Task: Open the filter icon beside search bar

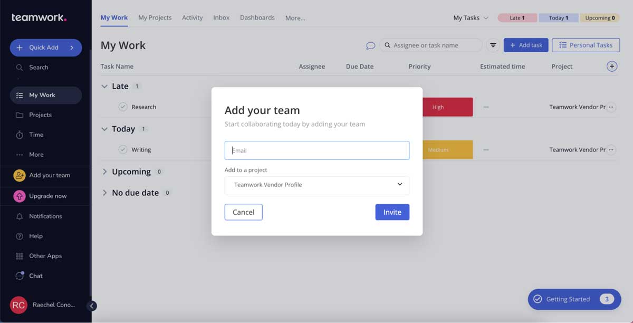Action: (493, 45)
